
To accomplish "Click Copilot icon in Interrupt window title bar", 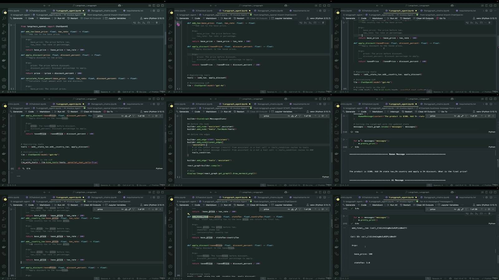I will point(452,99).
